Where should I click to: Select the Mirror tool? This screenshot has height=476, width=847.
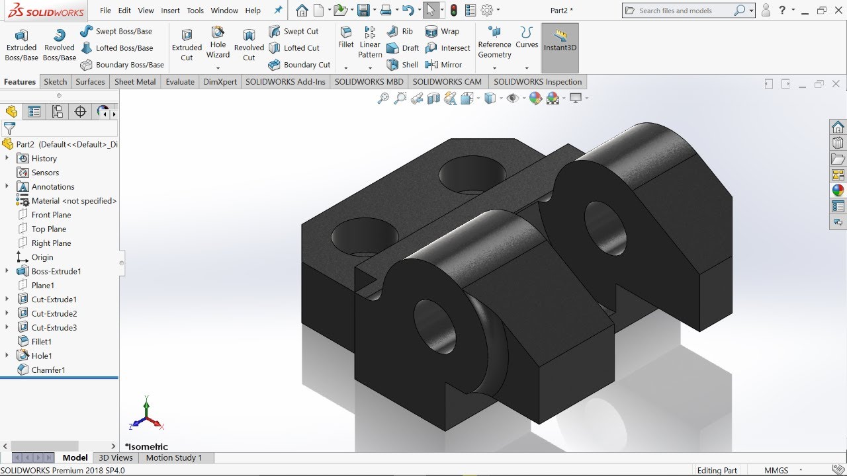[443, 65]
